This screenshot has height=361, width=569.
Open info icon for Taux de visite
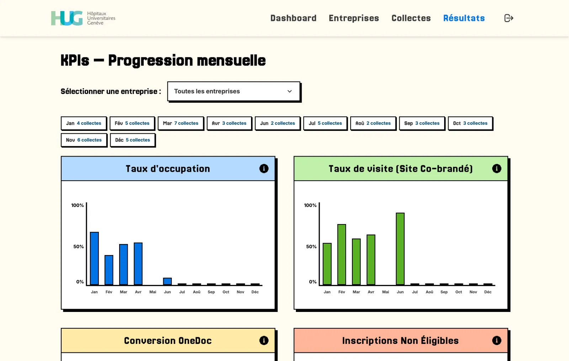(x=496, y=169)
